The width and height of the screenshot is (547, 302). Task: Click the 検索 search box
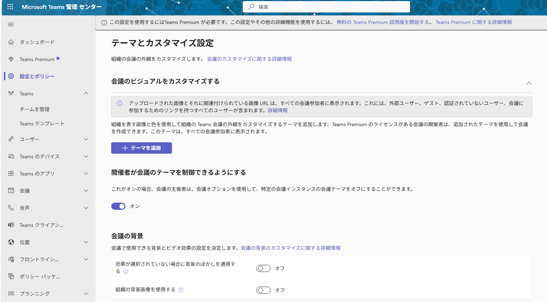[x=326, y=7]
